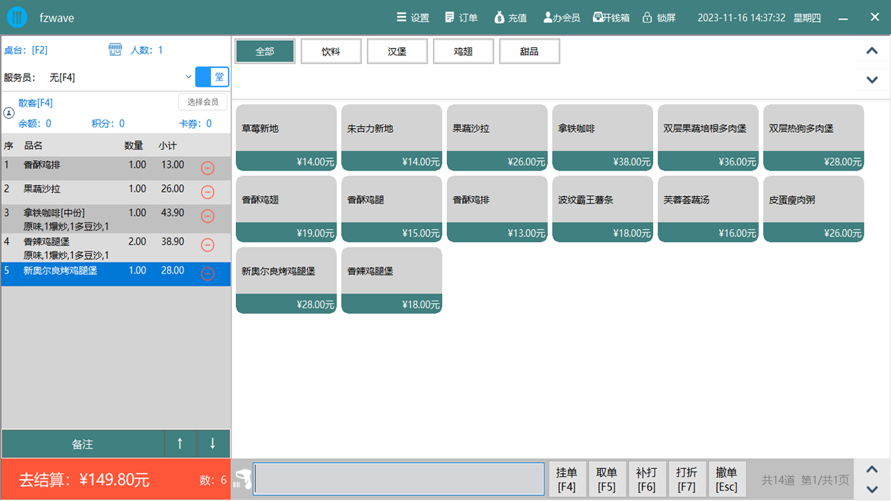Open the 订单 orders icon

pyautogui.click(x=450, y=17)
